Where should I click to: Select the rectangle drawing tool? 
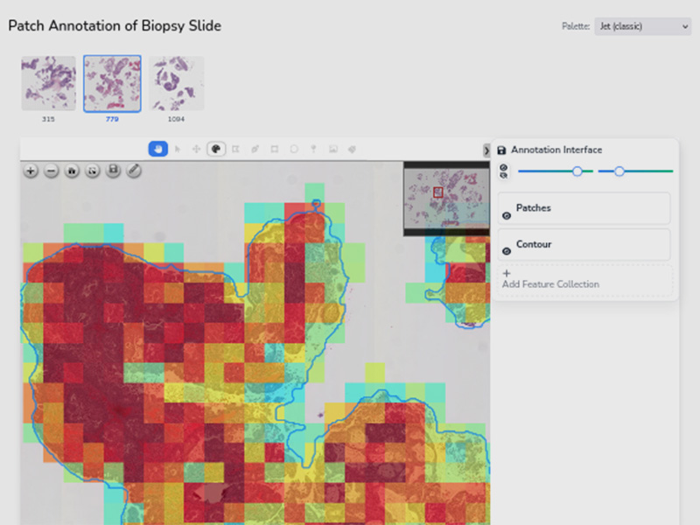[x=275, y=150]
